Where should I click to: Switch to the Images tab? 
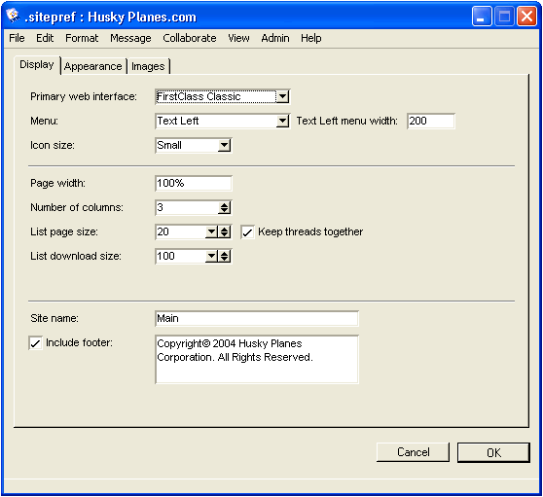point(148,66)
